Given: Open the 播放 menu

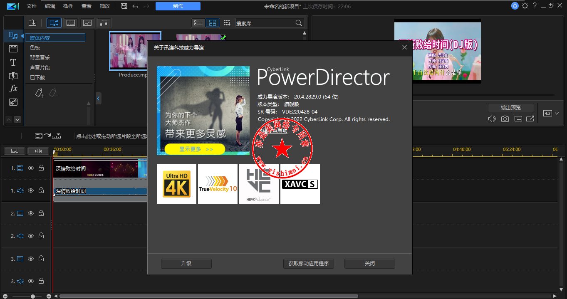Looking at the screenshot, I should [x=105, y=6].
